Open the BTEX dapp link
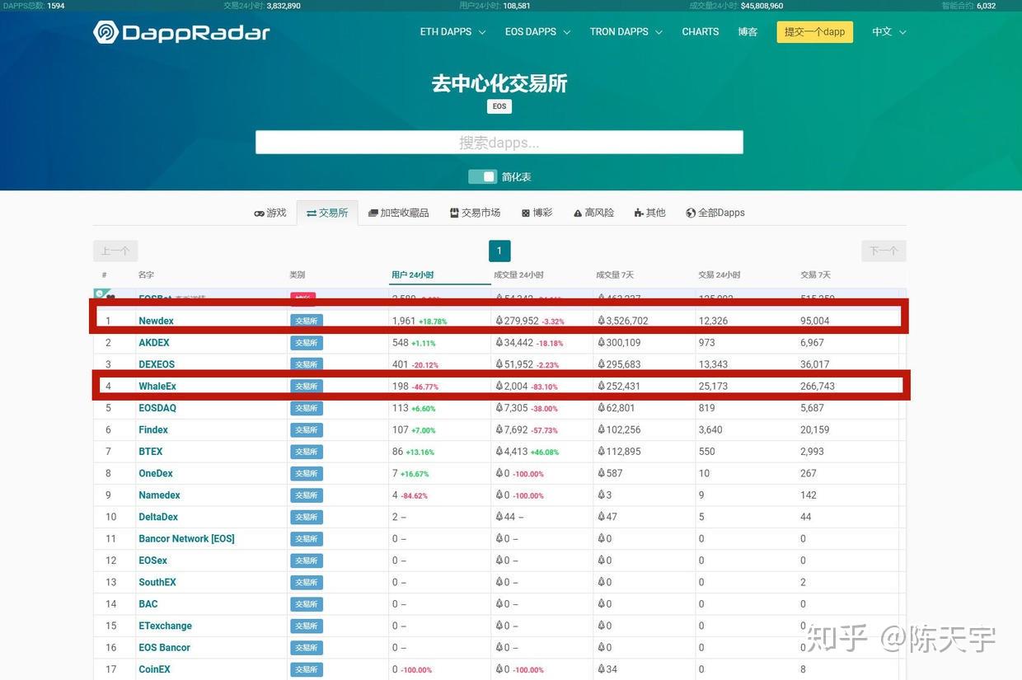 pyautogui.click(x=151, y=452)
